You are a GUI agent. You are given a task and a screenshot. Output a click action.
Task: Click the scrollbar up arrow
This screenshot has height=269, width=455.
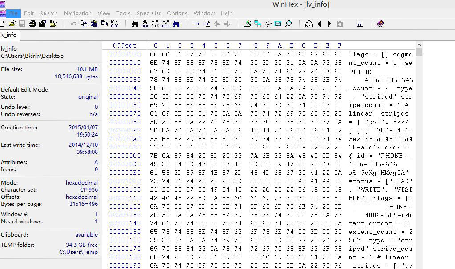tap(419, 45)
